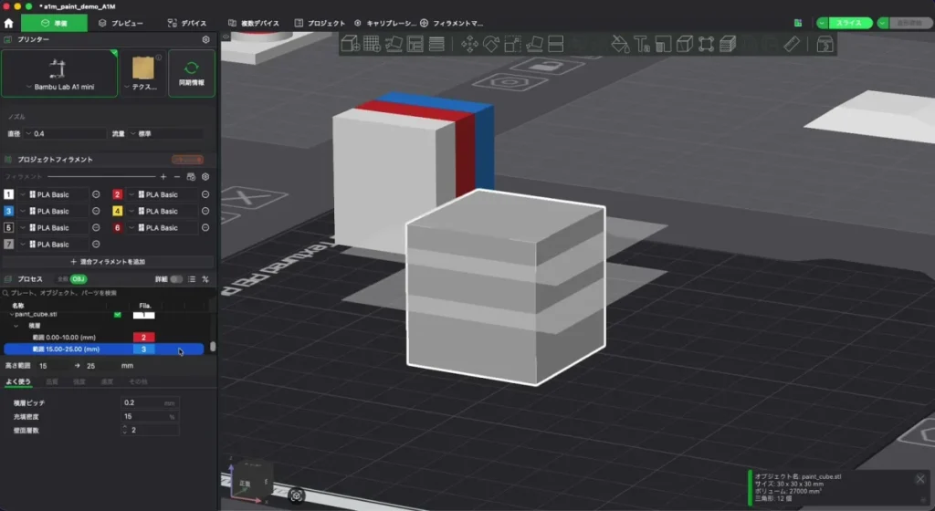Select the Rotate tool in toolbar
This screenshot has height=511, width=935.
pos(490,44)
